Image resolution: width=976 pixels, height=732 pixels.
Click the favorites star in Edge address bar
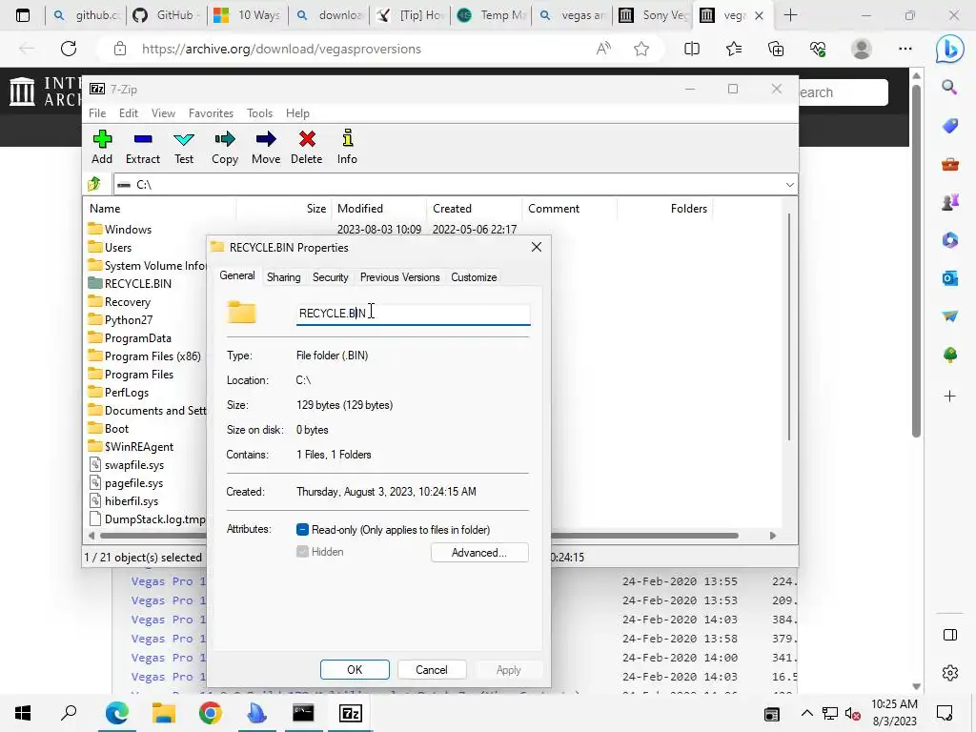click(641, 49)
